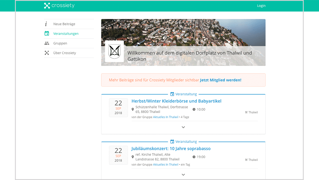Click the Schützenhalle Thalwil, Dorfstrasse 65 address

pos(162,109)
